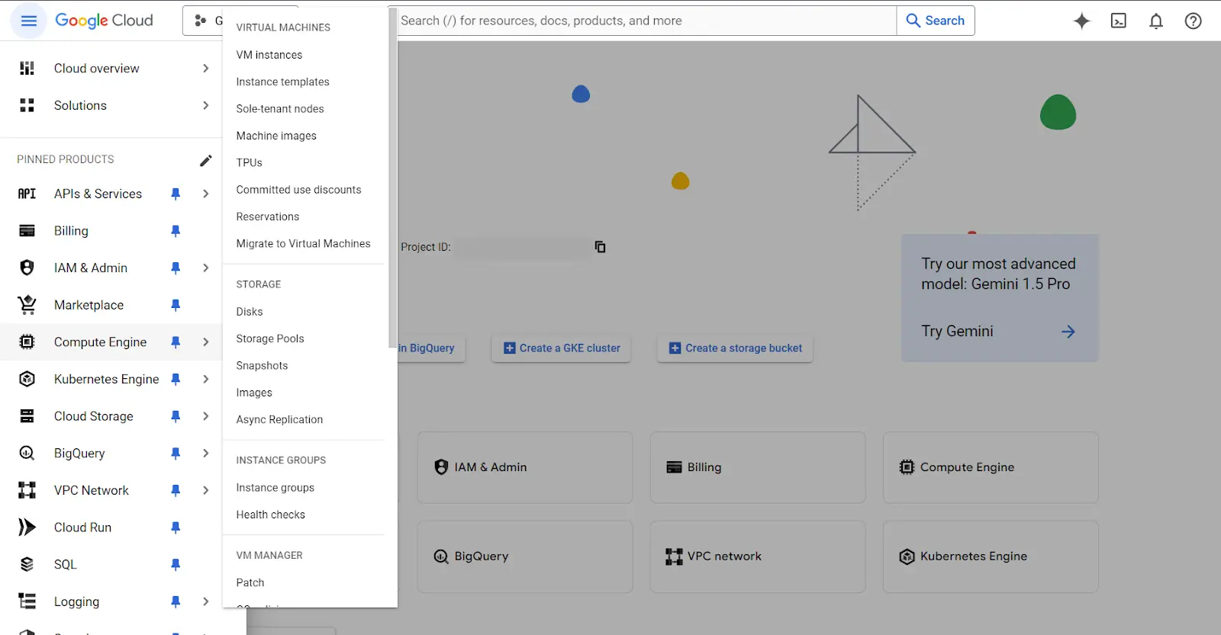
Task: Click Create a GKE cluster button
Action: click(x=562, y=348)
